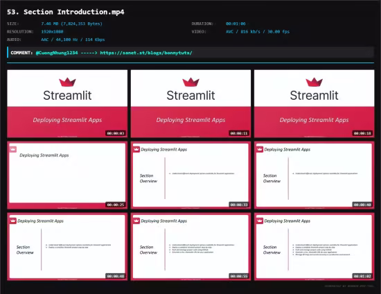Open the frame thumbnail stamped 00:00:33

[x=190, y=175]
